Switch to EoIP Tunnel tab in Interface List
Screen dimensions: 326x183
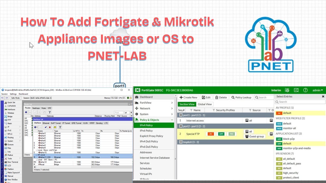pos(56,123)
